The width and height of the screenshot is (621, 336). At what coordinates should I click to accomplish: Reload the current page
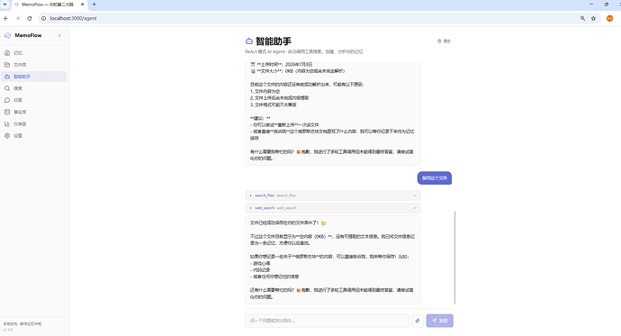pyautogui.click(x=30, y=18)
